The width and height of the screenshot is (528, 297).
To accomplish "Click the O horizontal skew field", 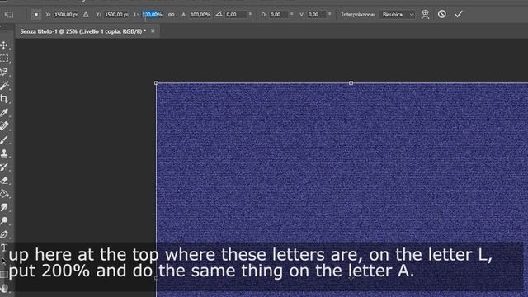I will [279, 15].
